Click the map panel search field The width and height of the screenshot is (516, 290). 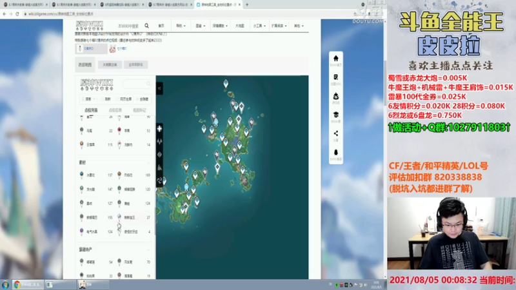point(137,84)
